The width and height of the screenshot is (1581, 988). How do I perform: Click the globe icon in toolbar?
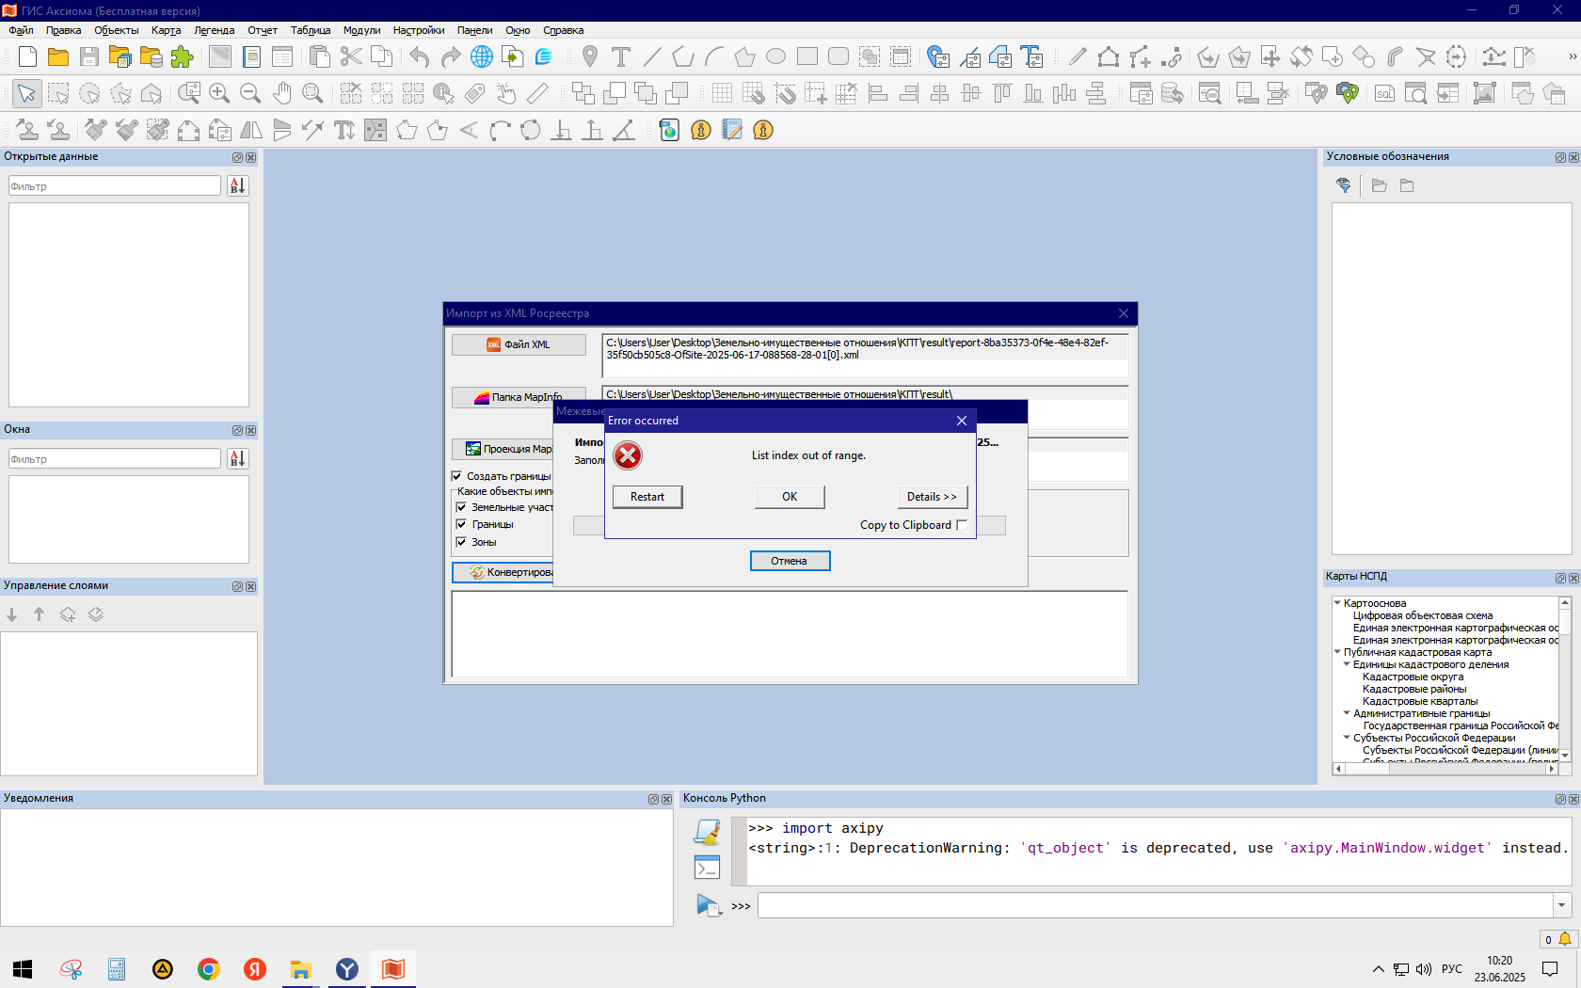[x=482, y=56]
